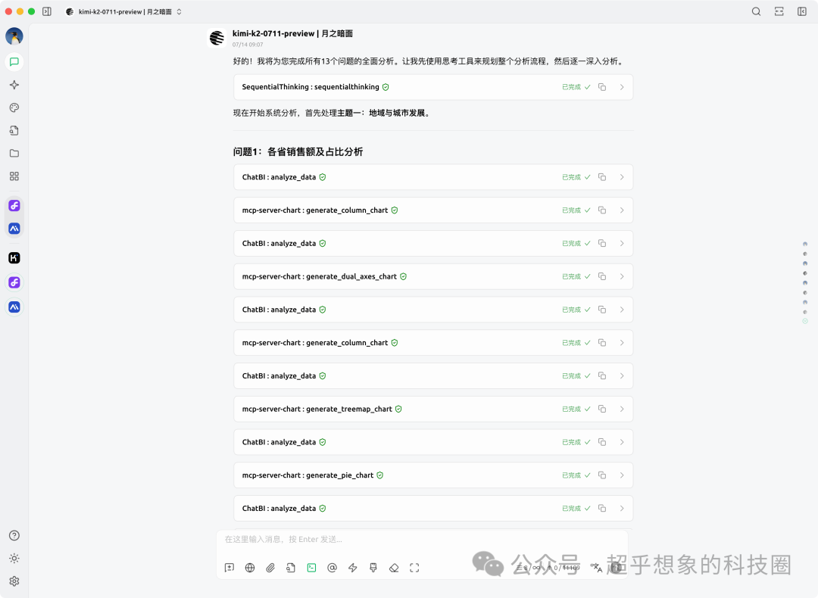This screenshot has width=818, height=598.
Task: Toggle web search globe in input toolbar
Action: point(250,568)
